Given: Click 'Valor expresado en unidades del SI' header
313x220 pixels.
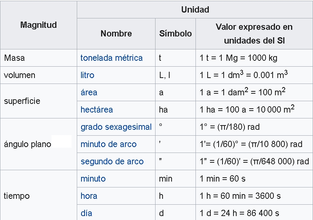Looking at the screenshot, I should (x=254, y=34).
